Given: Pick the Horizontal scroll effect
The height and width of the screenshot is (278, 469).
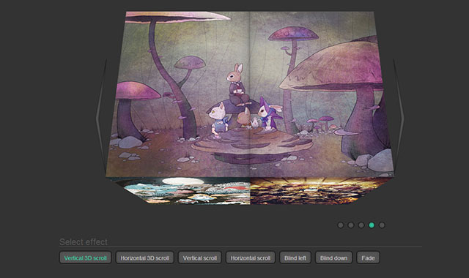Looking at the screenshot, I should click(251, 258).
